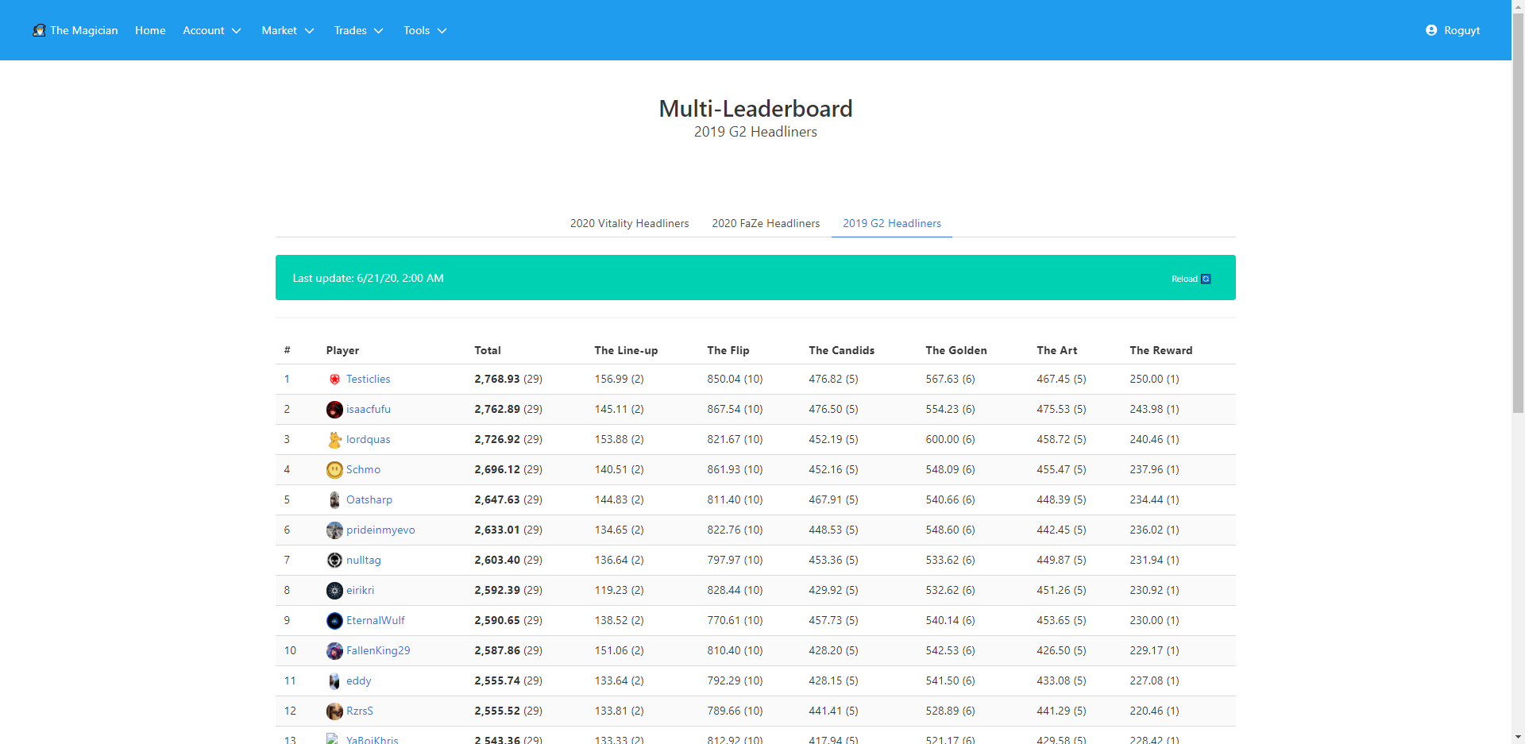Click the 600.00 (6) Golden score
Screen dimensions: 1525x744
pyautogui.click(x=950, y=440)
